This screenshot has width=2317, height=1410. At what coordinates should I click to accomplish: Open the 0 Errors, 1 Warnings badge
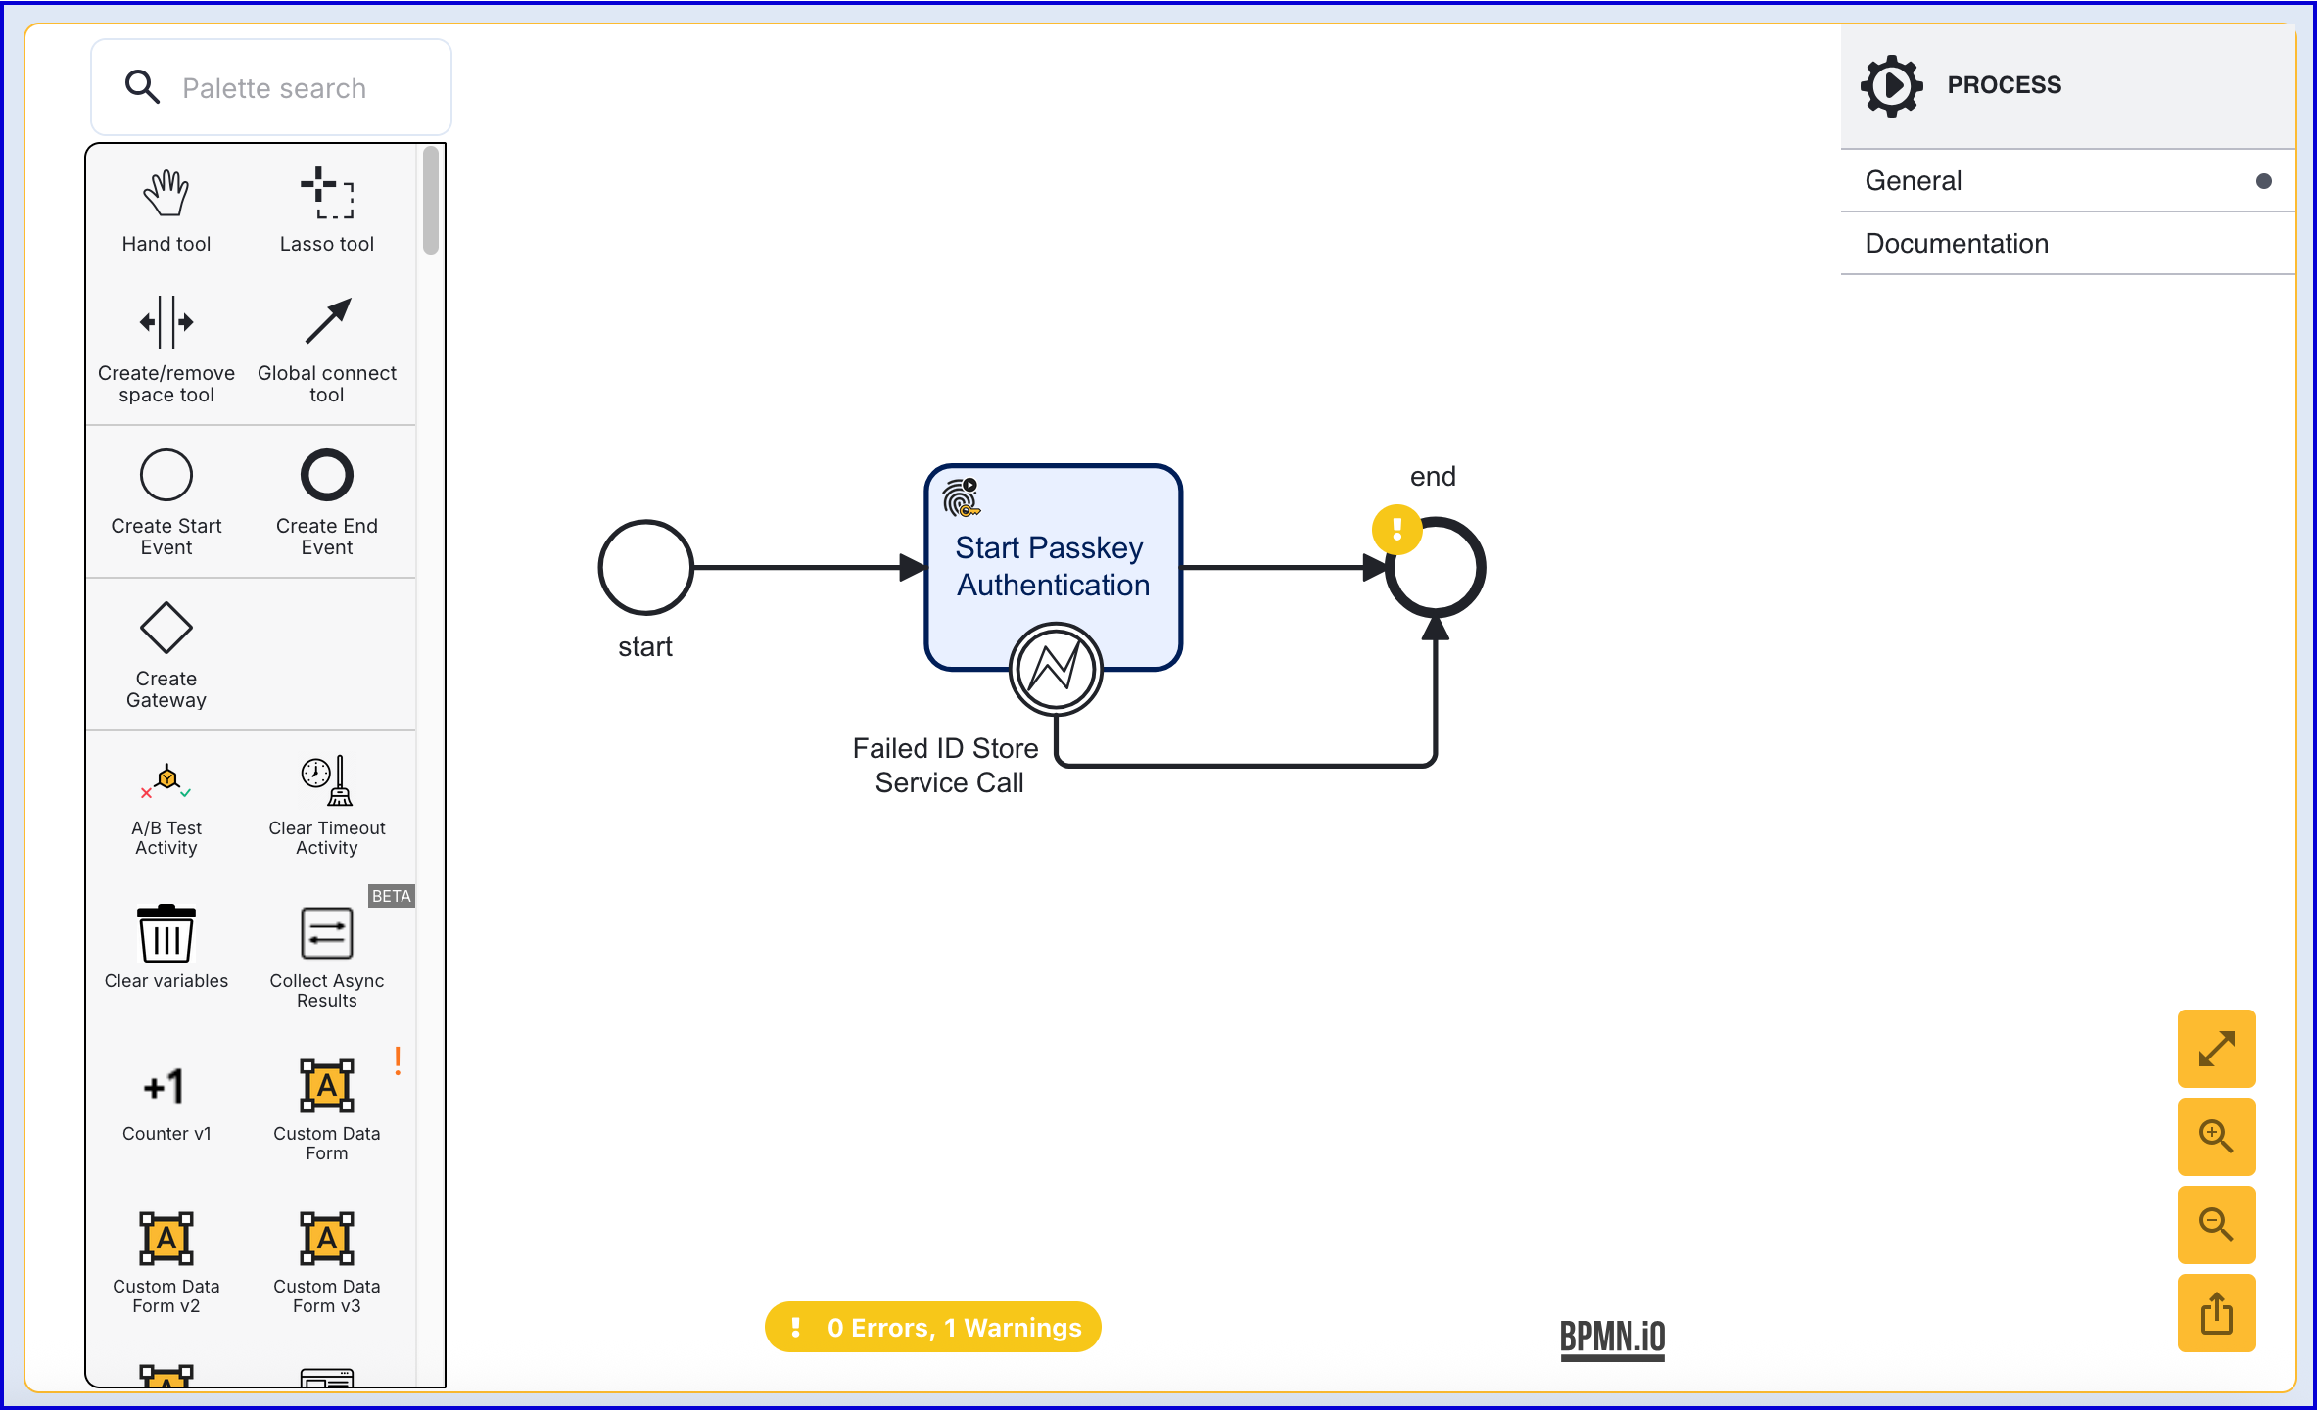click(x=933, y=1327)
